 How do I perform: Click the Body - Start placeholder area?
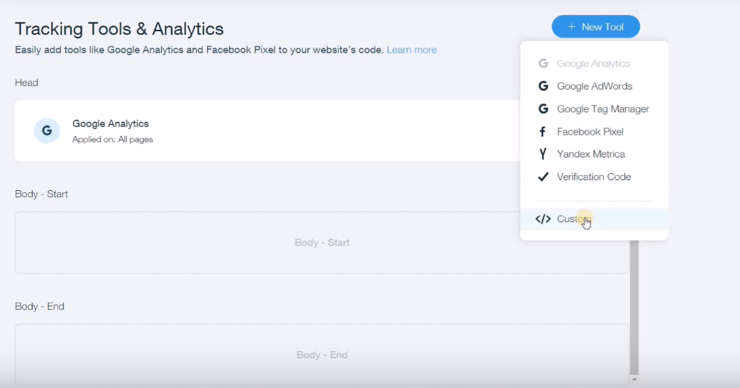tap(322, 243)
